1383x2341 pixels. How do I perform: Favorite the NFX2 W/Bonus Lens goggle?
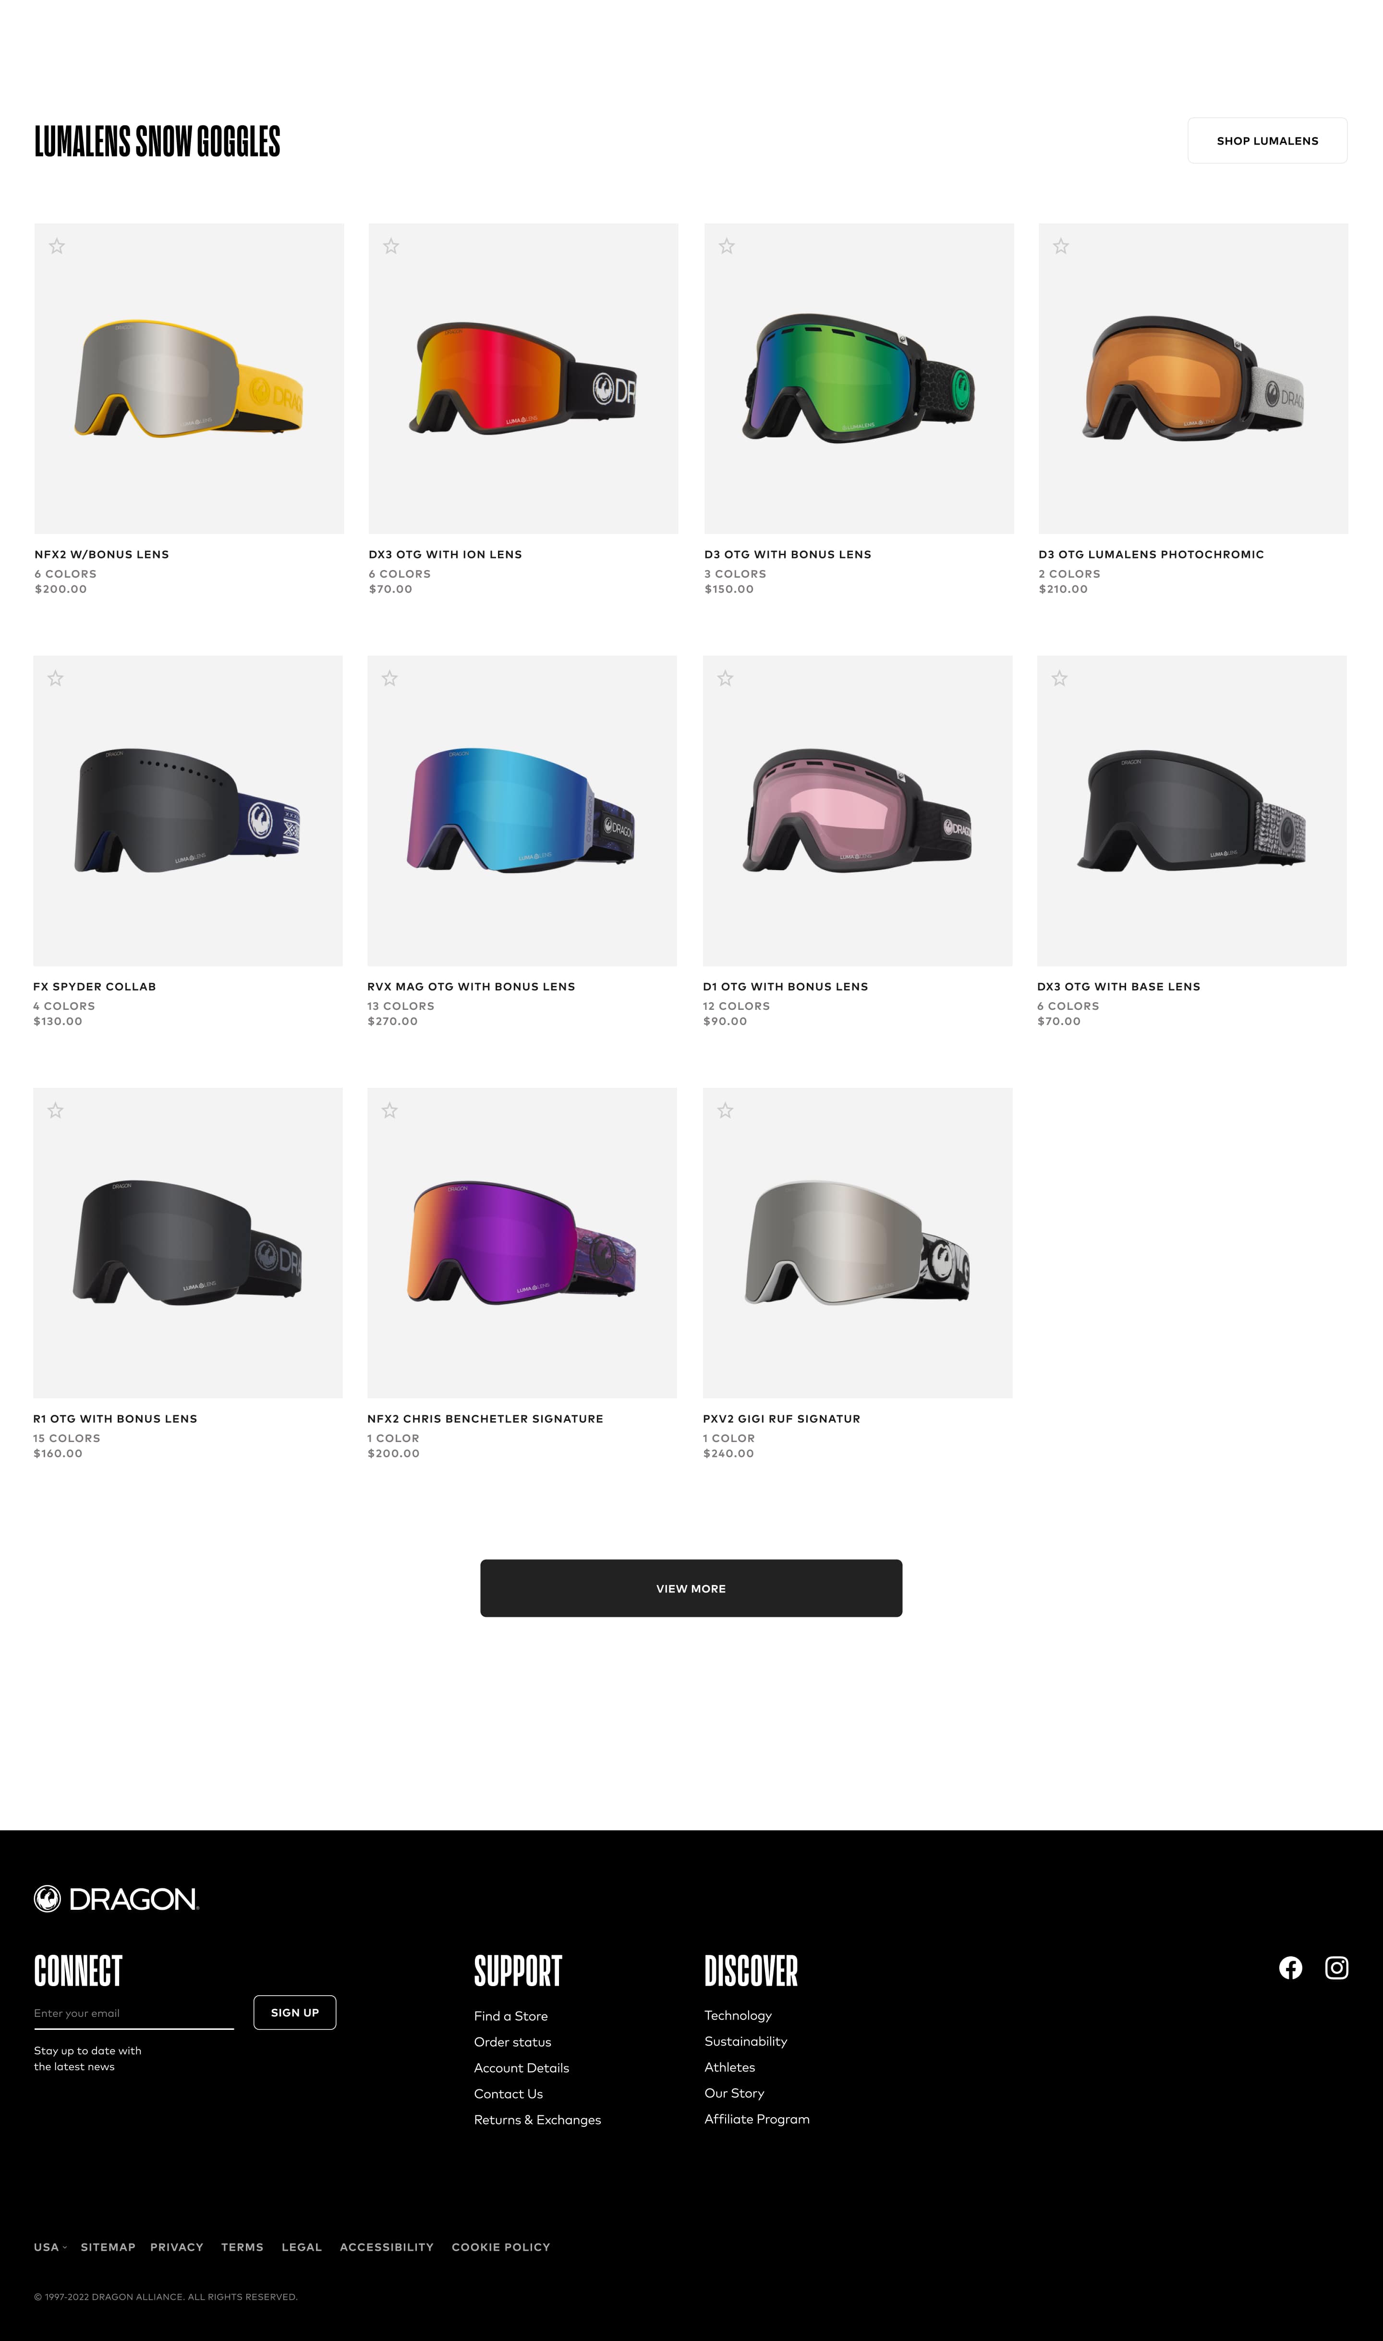point(57,246)
